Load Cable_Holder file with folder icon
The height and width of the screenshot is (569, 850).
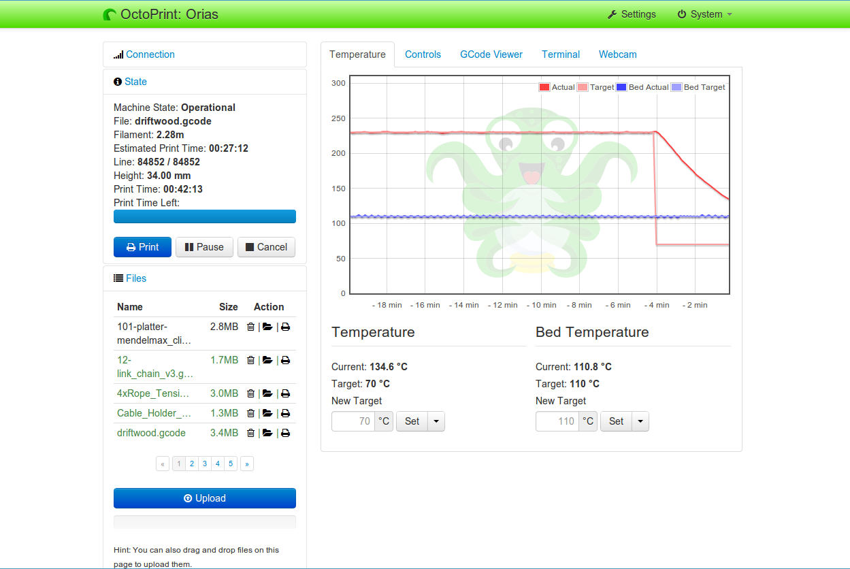pos(267,413)
